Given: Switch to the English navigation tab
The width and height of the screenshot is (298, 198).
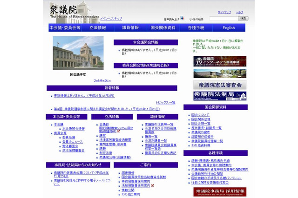Looking at the screenshot, I should 229,28.
